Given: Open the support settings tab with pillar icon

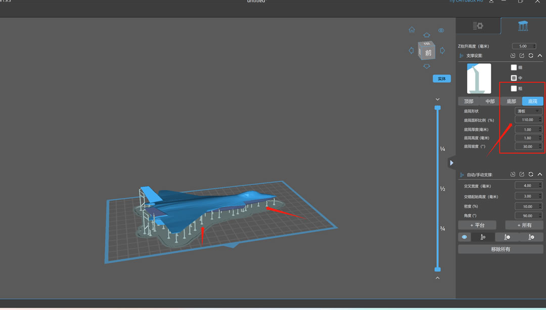Looking at the screenshot, I should click(x=523, y=26).
